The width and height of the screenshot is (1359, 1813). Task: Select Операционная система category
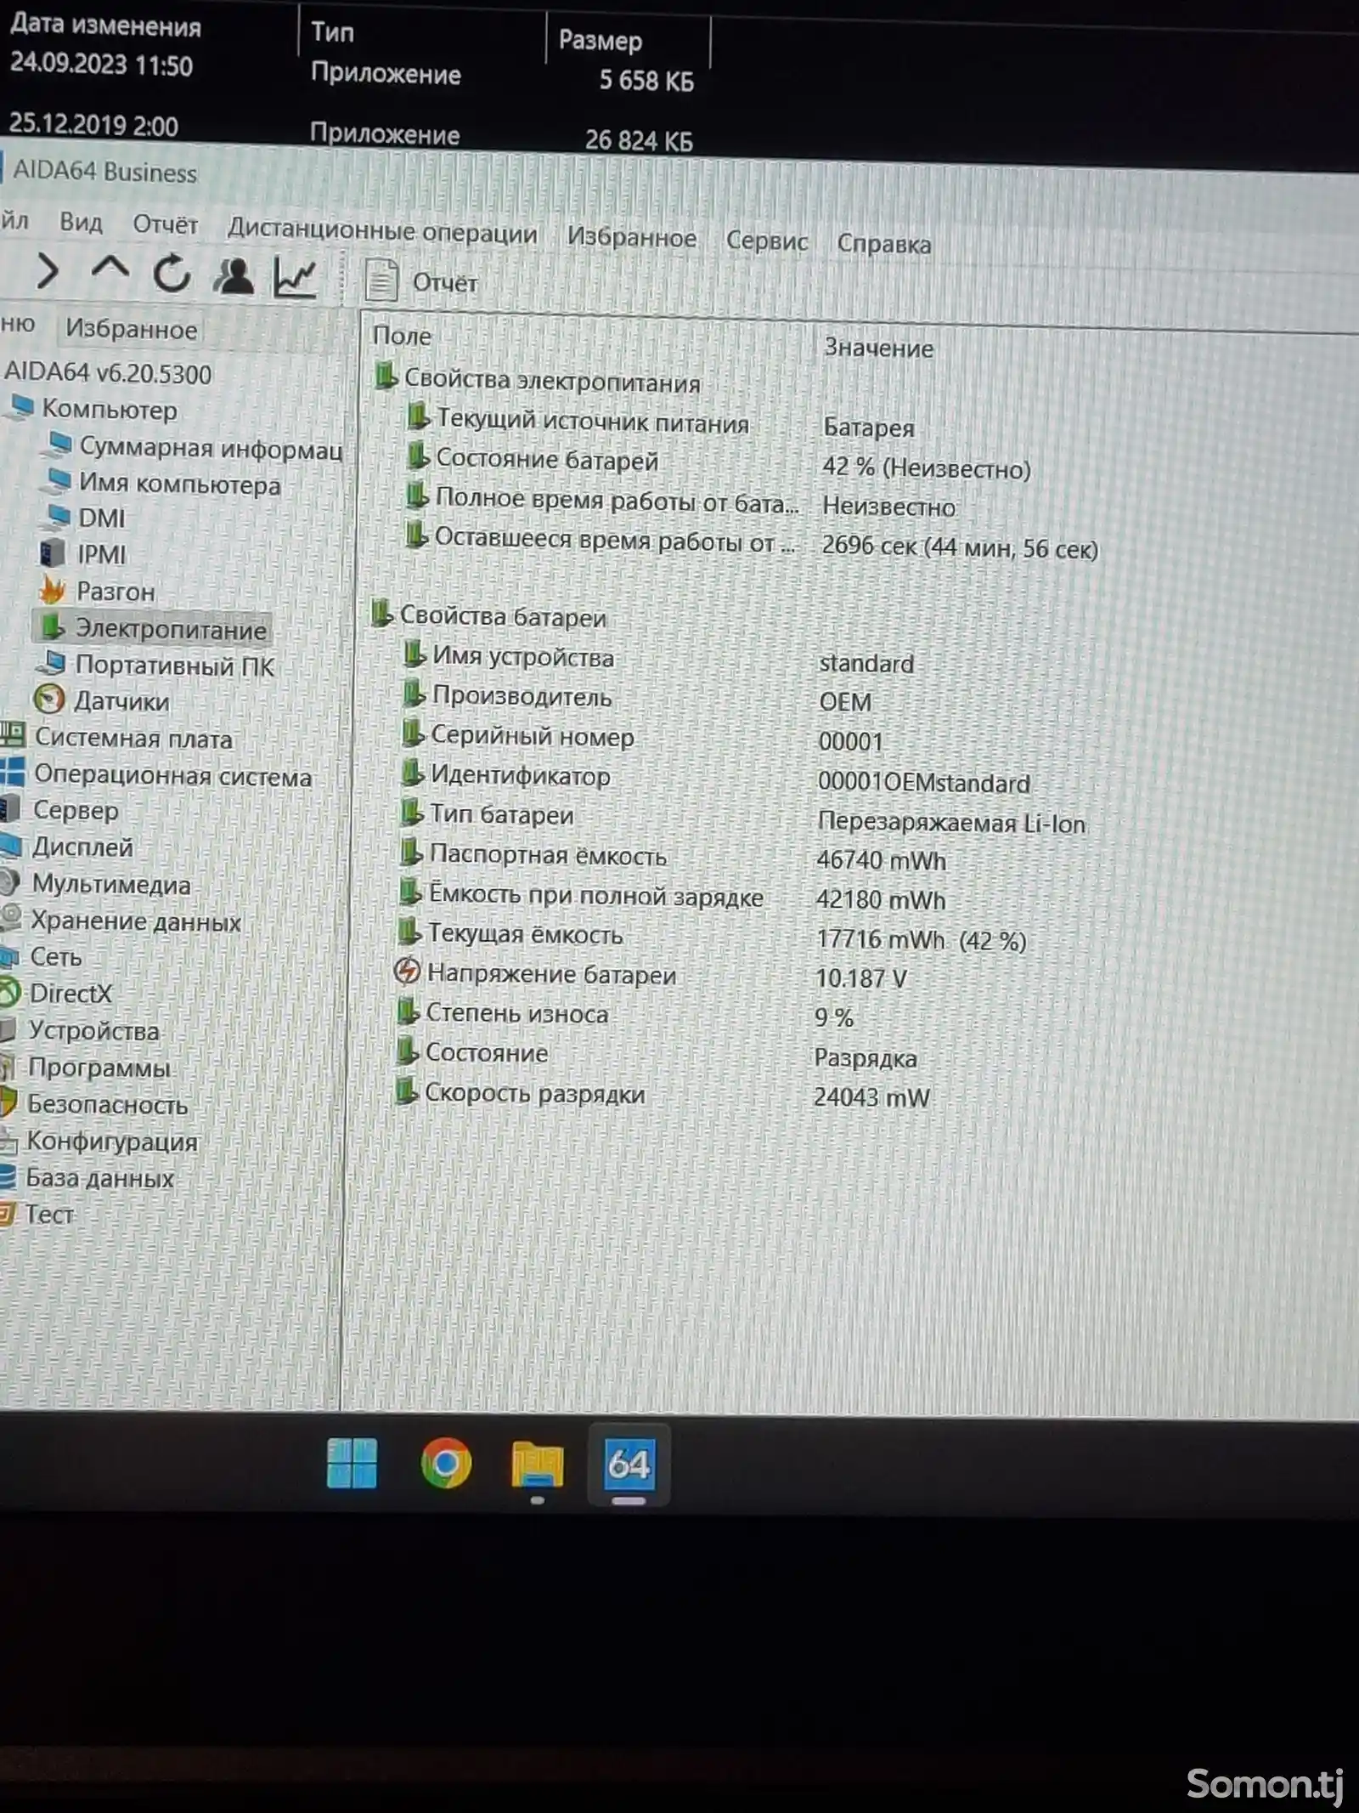[156, 775]
